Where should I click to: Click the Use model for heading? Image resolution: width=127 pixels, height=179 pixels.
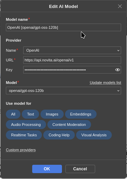click(x=19, y=103)
